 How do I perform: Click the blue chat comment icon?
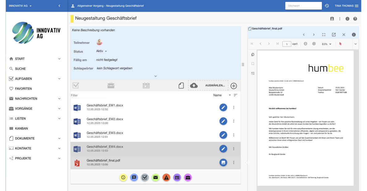point(134,177)
